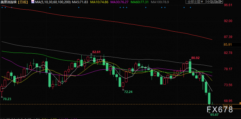Click the blue event dot below 全部主题
The height and width of the screenshot is (119, 241).
(190, 7)
